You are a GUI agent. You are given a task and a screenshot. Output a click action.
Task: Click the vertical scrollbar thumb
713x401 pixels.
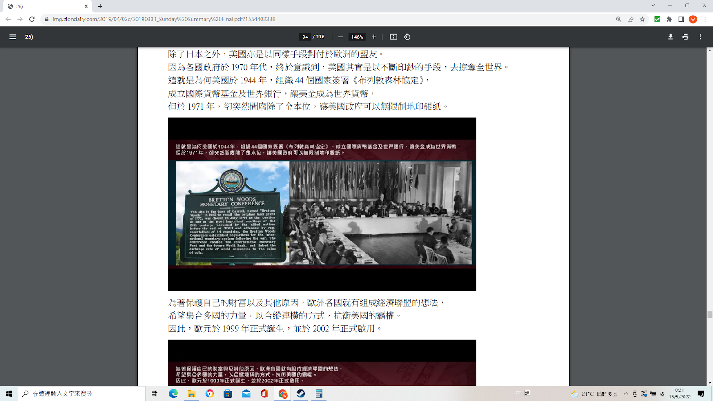[709, 315]
